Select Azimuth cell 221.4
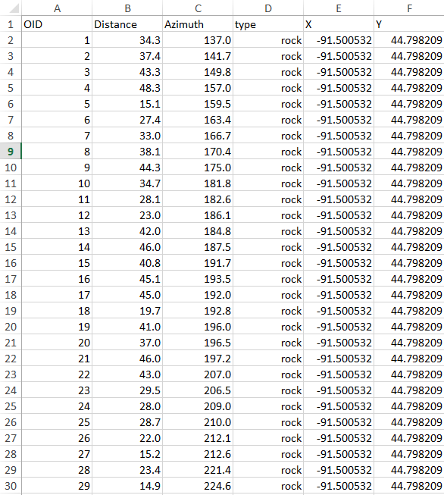444x495 pixels. tap(198, 470)
